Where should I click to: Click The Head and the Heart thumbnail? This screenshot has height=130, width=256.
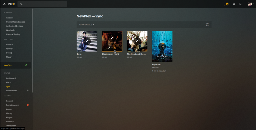[x=137, y=41]
